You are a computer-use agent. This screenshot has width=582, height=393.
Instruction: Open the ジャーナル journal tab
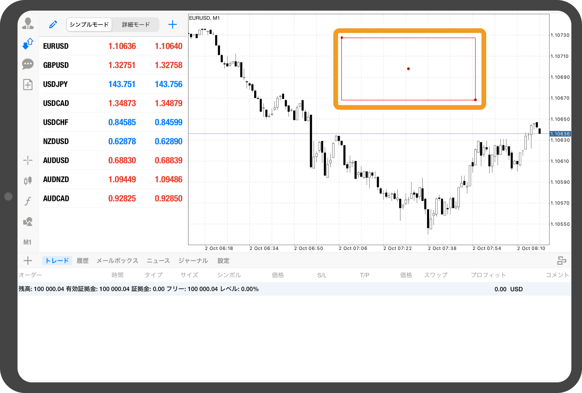[x=193, y=261]
